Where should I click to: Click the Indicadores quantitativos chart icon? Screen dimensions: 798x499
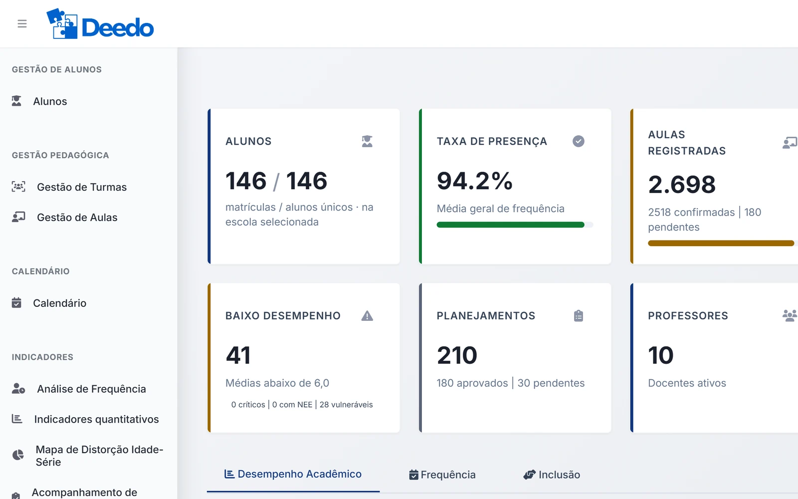17,419
